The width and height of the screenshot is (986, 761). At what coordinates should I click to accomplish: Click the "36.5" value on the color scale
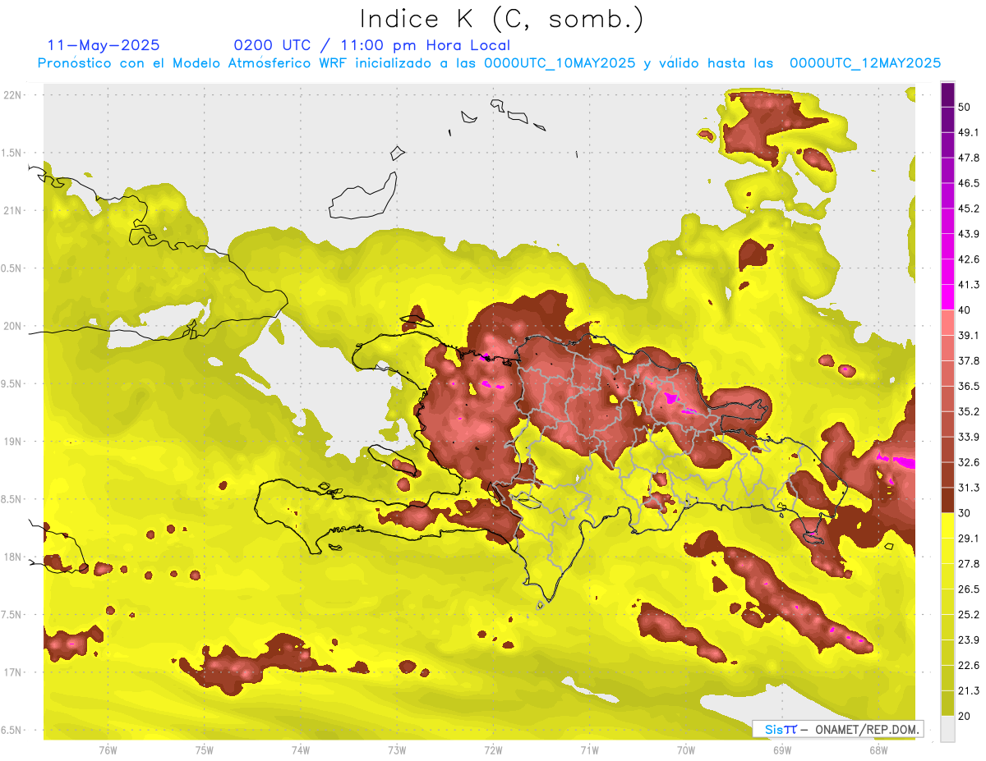pyautogui.click(x=969, y=386)
